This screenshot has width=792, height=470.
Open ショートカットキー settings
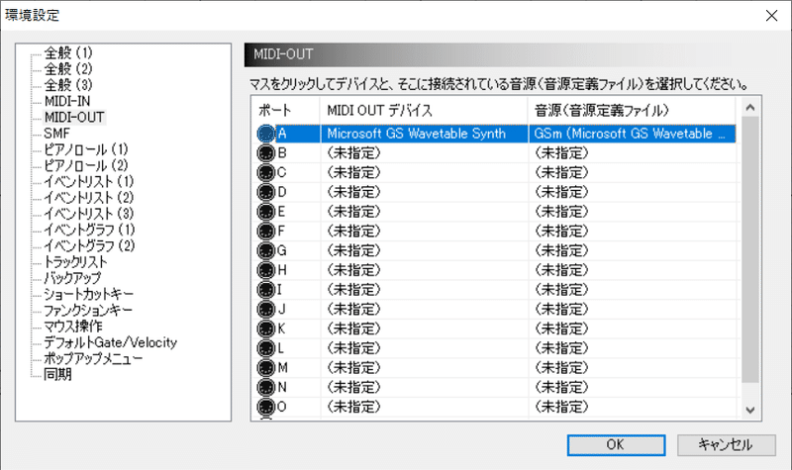coord(88,294)
